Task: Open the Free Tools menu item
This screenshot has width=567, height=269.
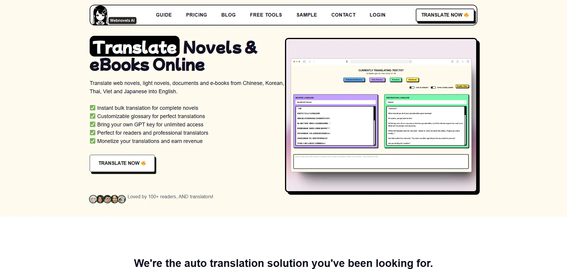Action: tap(266, 15)
